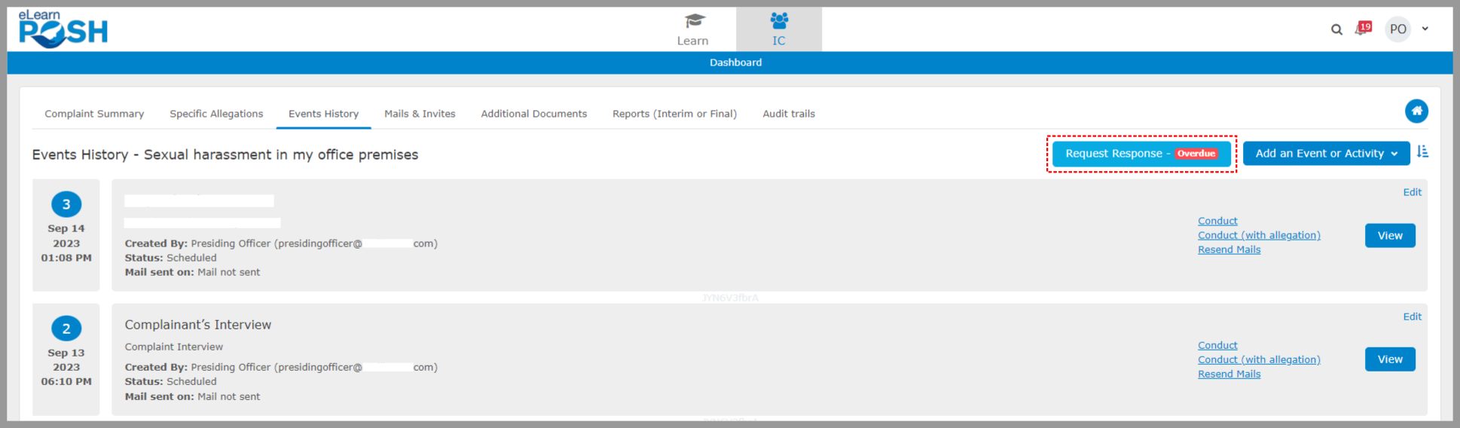Click the round home icon button

(x=1416, y=112)
